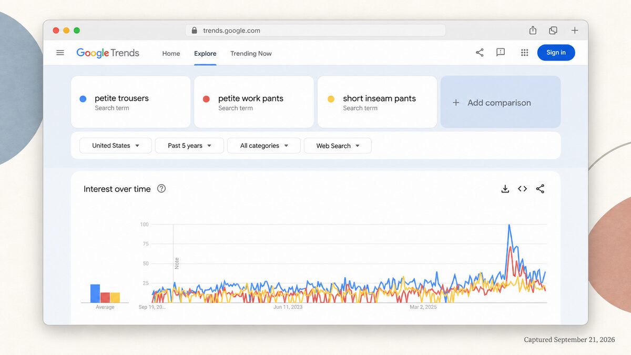This screenshot has width=631, height=355.
Task: Click the Note marker on the chart
Action: pos(177,263)
